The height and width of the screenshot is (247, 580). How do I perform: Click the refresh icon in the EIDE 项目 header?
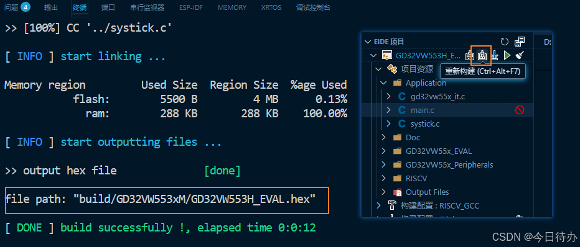click(505, 42)
